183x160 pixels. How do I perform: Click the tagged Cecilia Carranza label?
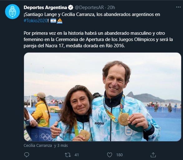pyautogui.click(x=38, y=146)
